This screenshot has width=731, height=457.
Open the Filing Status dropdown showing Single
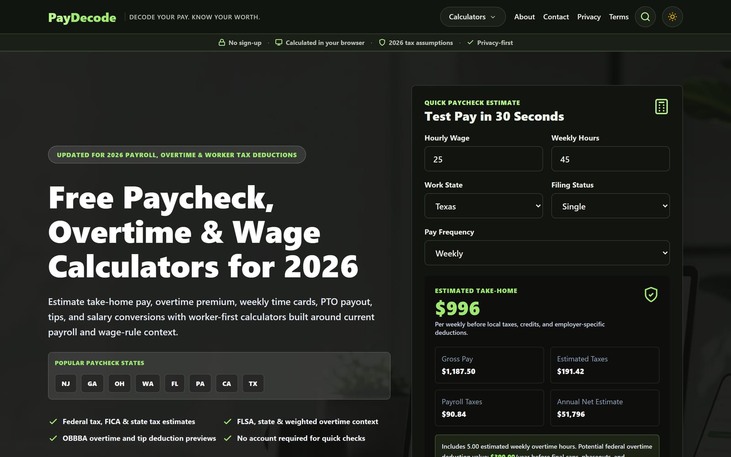pyautogui.click(x=610, y=206)
